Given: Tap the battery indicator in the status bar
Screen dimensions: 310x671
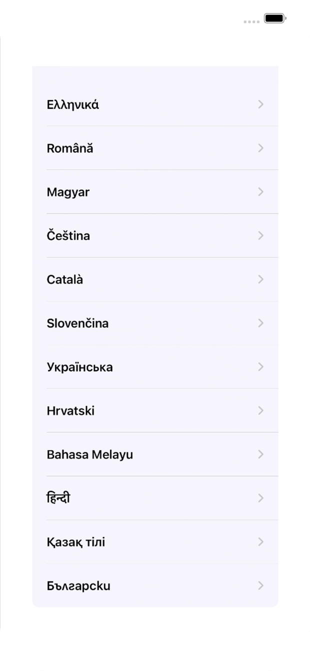Looking at the screenshot, I should [274, 18].
